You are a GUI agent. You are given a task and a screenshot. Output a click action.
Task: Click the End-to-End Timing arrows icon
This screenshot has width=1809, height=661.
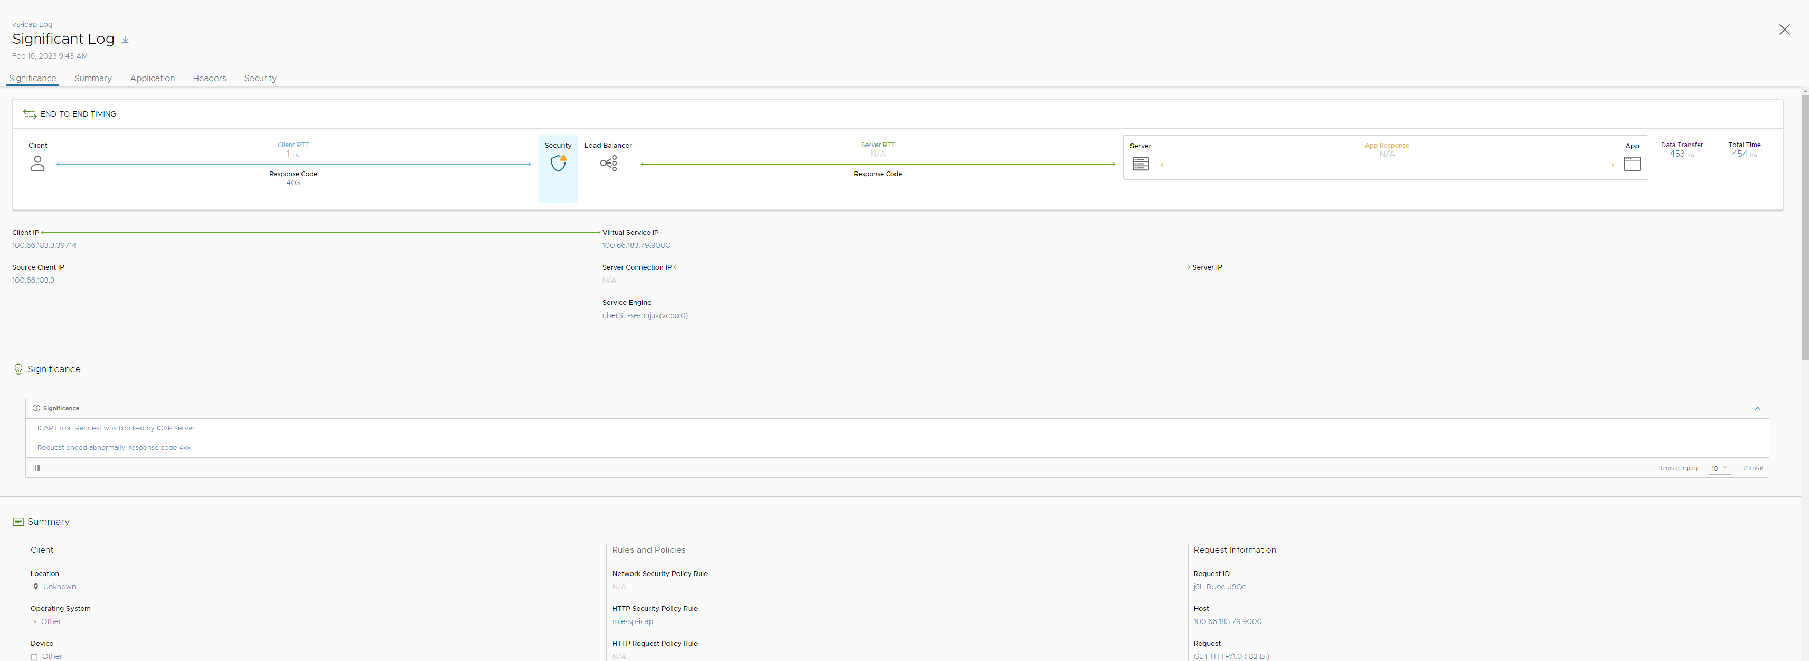(30, 113)
